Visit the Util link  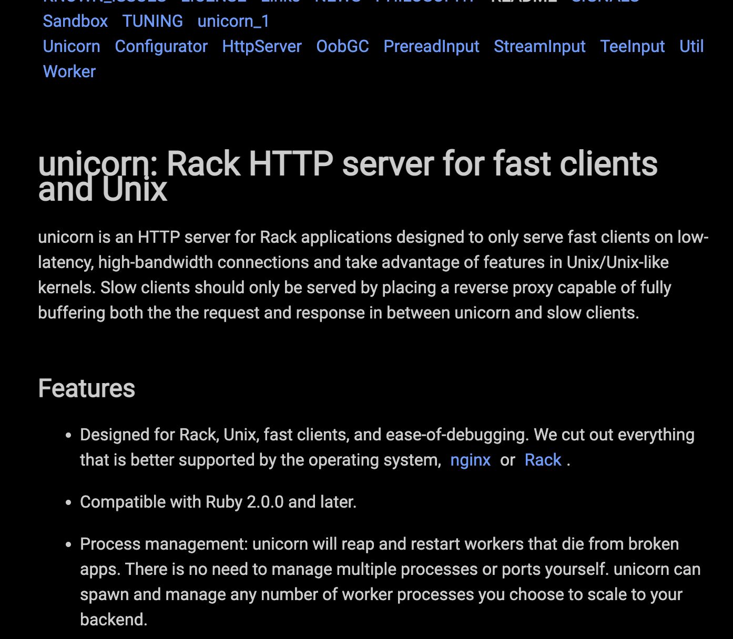pos(691,46)
